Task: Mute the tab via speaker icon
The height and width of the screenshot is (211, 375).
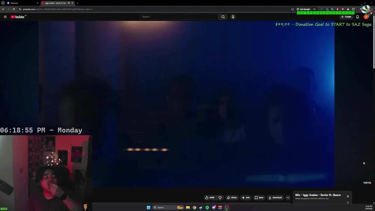Action: pyautogui.click(x=69, y=3)
